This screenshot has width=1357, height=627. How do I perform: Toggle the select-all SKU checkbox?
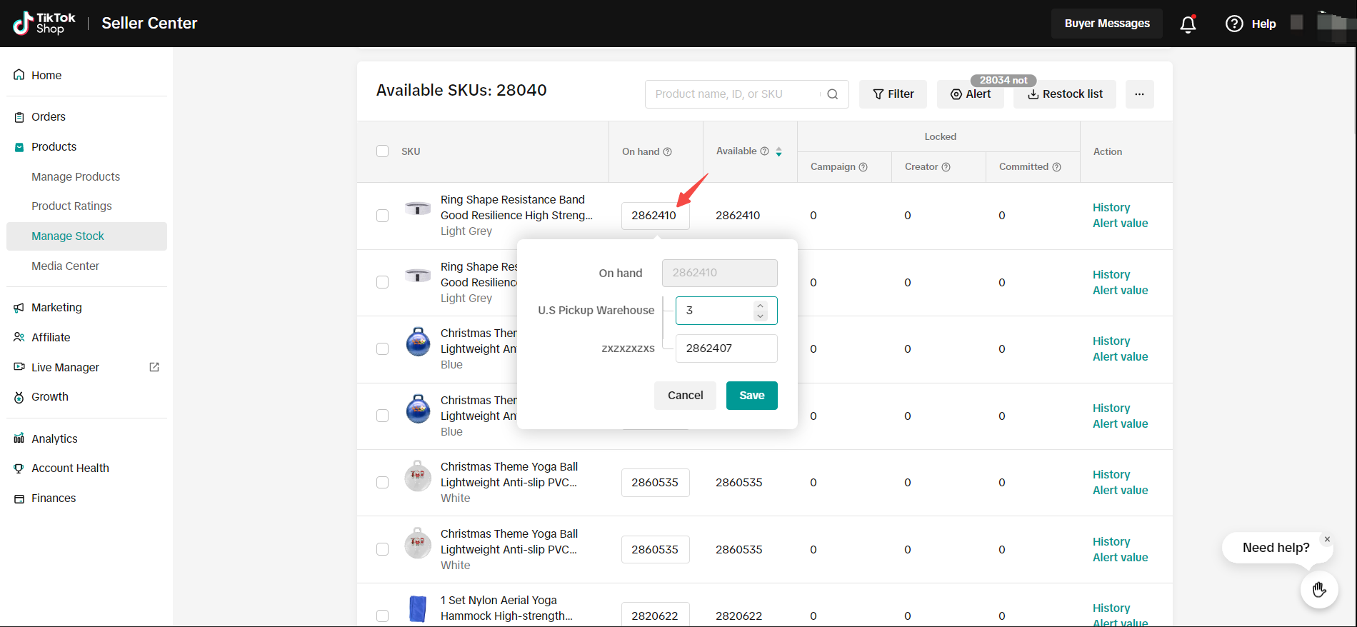click(x=383, y=151)
